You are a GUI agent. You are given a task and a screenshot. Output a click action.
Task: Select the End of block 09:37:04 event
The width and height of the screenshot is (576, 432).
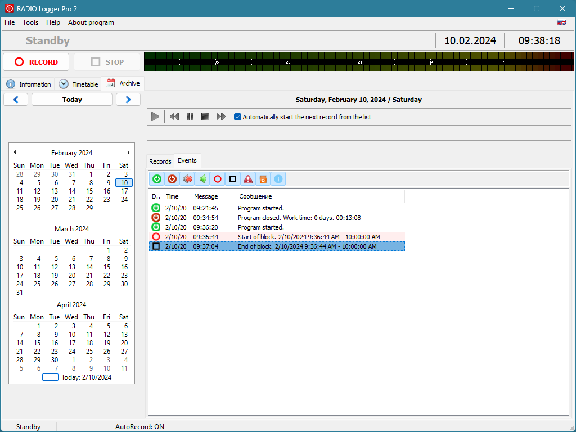[x=277, y=246]
